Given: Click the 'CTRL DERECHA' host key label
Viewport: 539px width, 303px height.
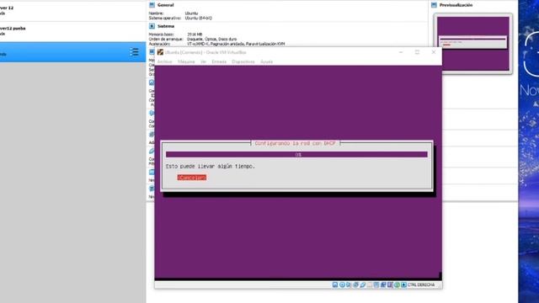Looking at the screenshot, I should 421,284.
